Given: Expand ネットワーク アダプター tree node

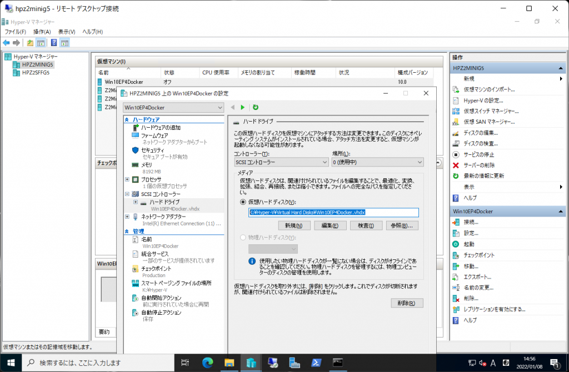Looking at the screenshot, I should 127,217.
